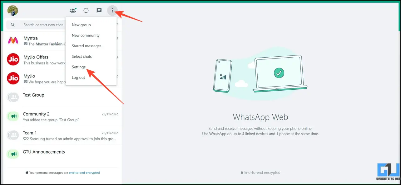401x185 pixels.
Task: Click the profile photo avatar
Action: [x=13, y=10]
